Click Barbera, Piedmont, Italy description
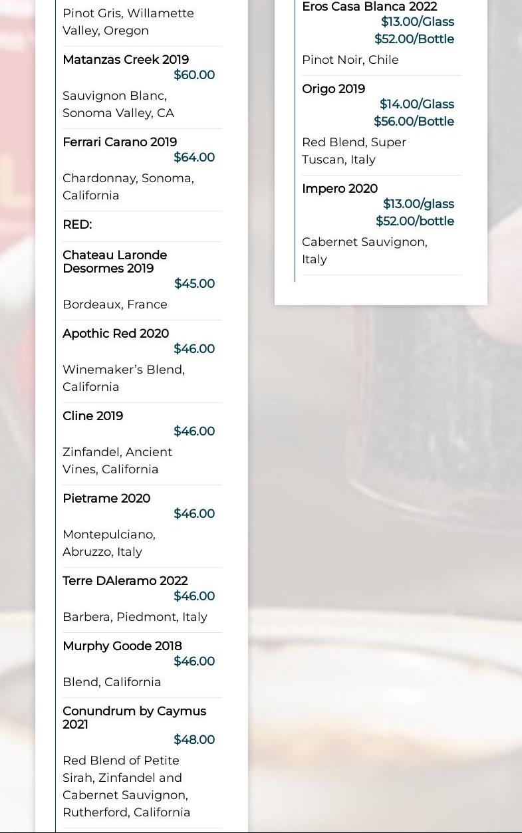The height and width of the screenshot is (833, 522). click(x=135, y=617)
